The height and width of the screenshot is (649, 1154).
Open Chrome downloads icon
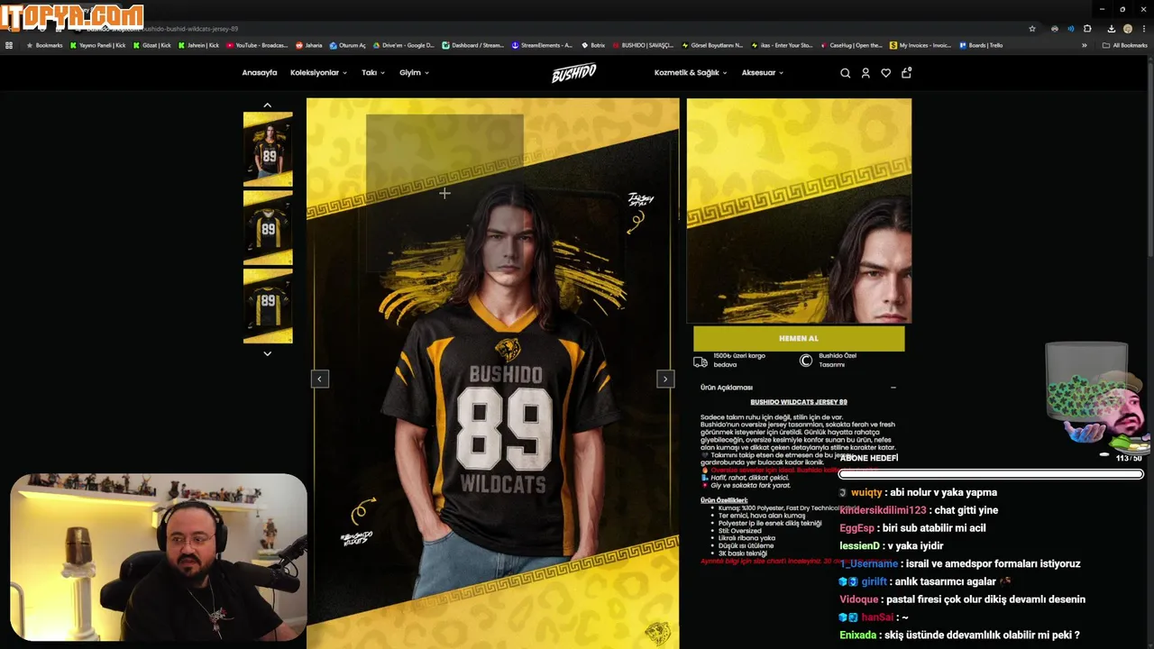[x=1111, y=29]
